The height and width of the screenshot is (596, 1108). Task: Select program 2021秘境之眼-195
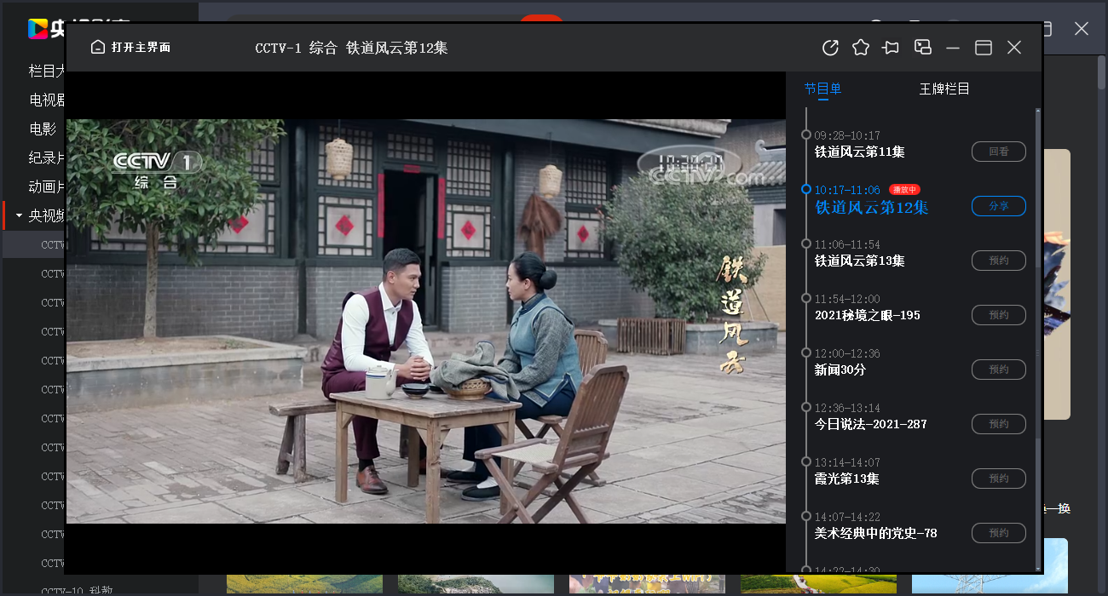(x=868, y=316)
